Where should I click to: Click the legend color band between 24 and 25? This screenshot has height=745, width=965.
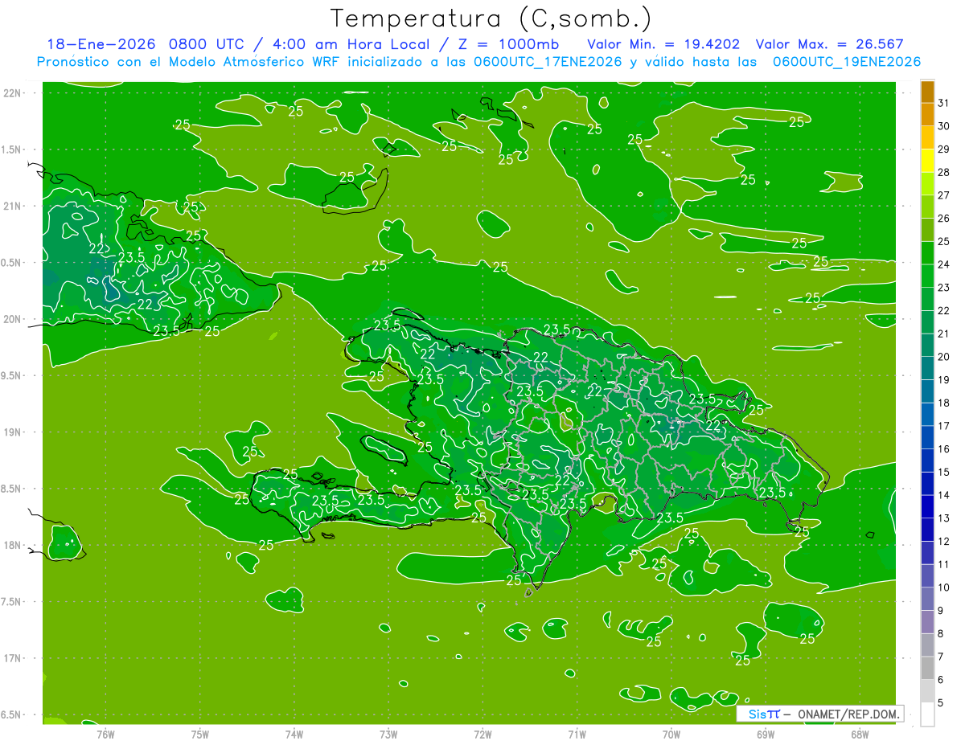click(927, 252)
